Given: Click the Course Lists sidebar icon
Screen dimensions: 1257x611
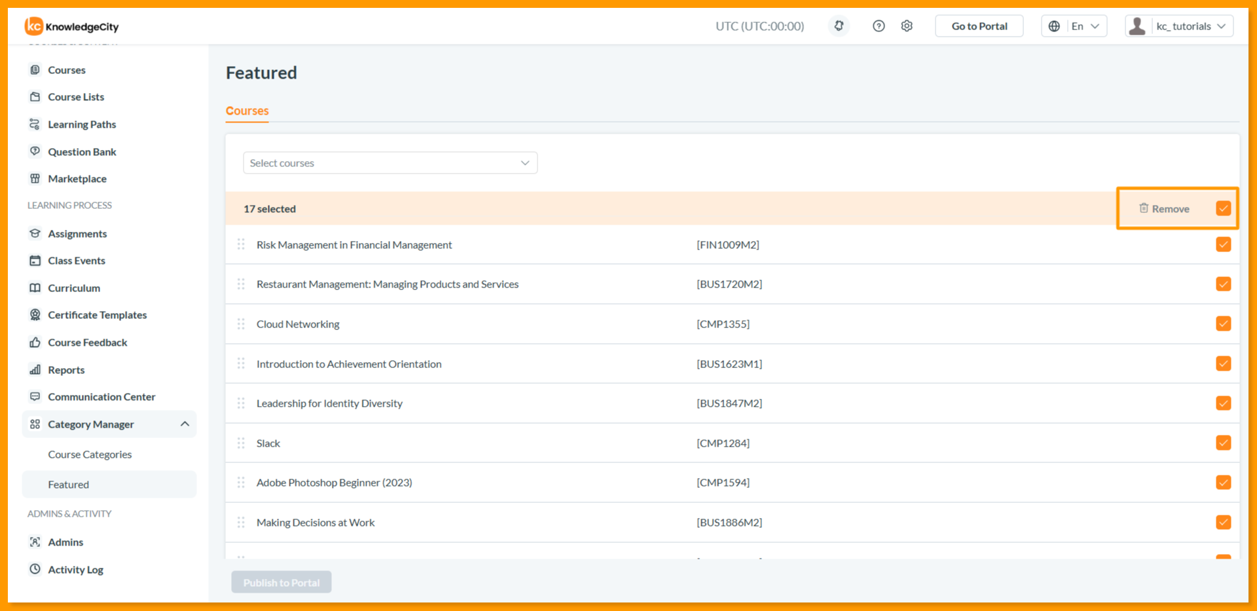Looking at the screenshot, I should pos(35,96).
